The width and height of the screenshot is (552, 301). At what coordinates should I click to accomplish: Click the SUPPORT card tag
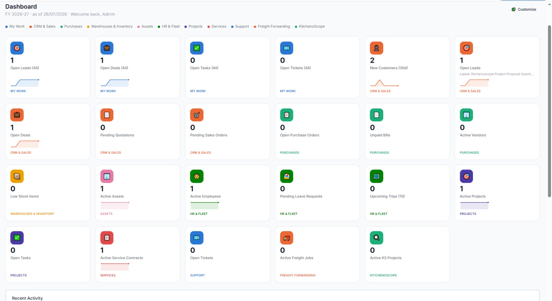(x=198, y=276)
